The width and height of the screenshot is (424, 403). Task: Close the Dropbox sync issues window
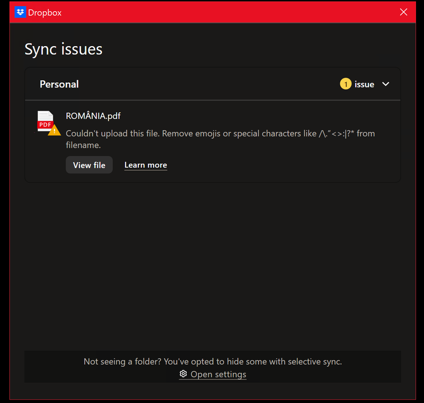coord(403,12)
